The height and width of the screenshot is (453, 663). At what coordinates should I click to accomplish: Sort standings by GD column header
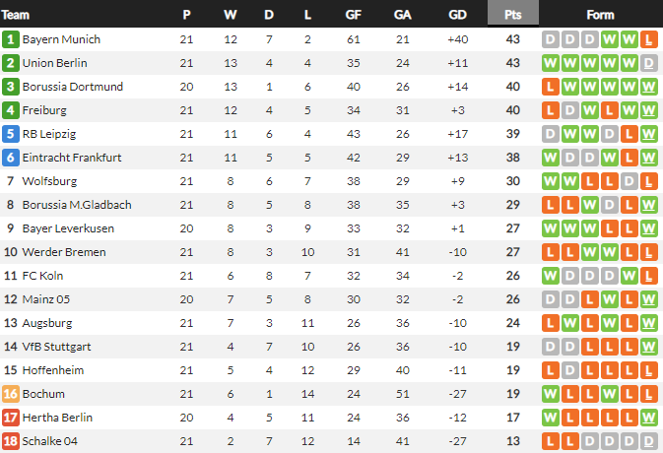tap(457, 15)
